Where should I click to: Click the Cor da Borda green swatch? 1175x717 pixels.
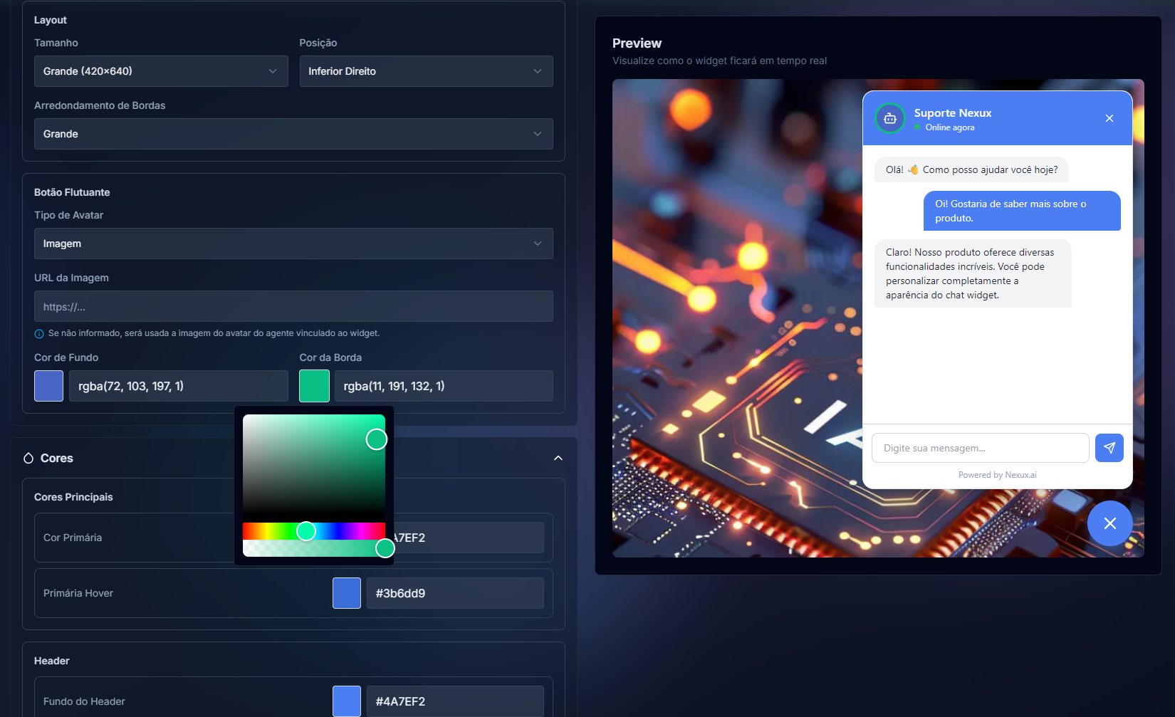(x=314, y=386)
